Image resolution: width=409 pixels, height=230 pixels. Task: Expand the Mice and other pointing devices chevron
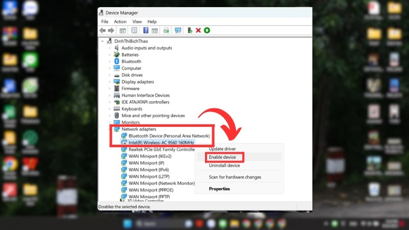[109, 116]
